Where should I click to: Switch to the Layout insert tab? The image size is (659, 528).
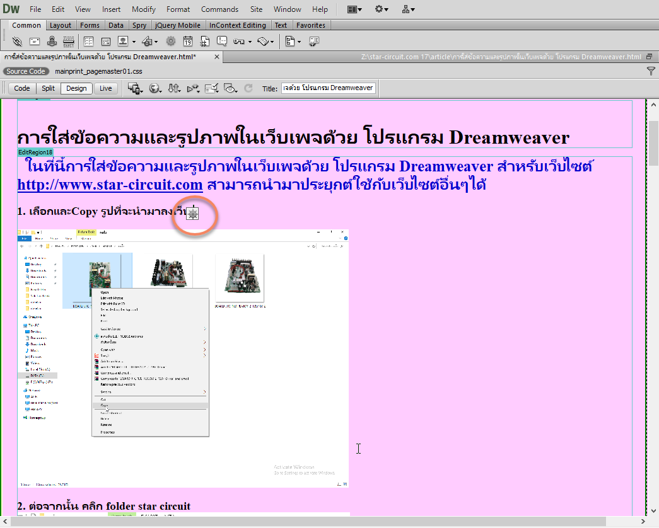tap(61, 25)
